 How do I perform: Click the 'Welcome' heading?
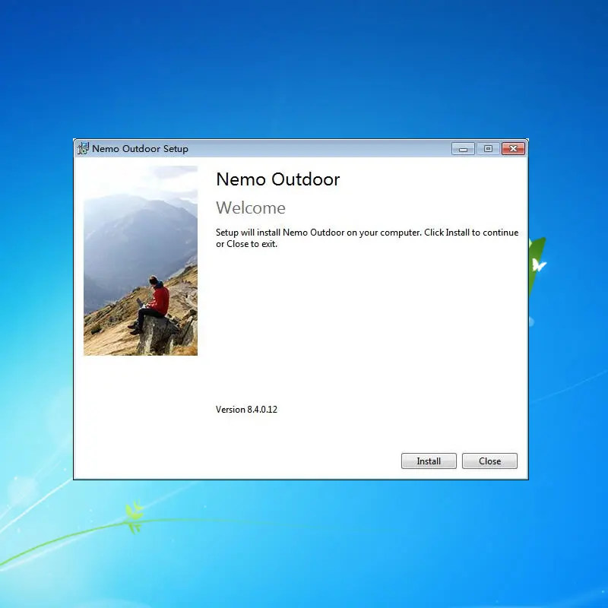[251, 207]
